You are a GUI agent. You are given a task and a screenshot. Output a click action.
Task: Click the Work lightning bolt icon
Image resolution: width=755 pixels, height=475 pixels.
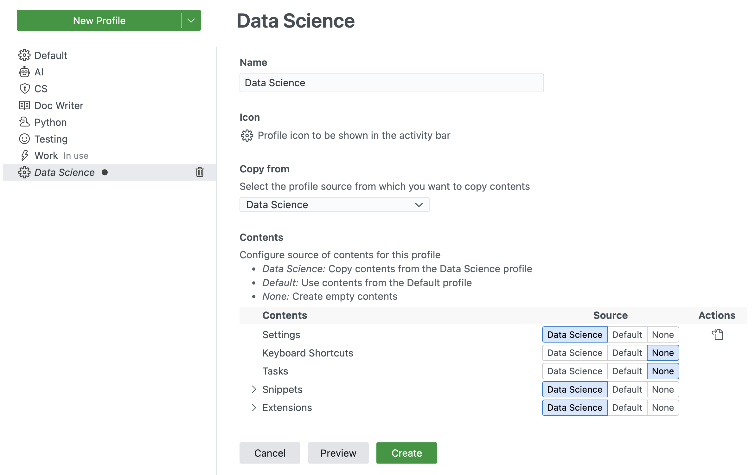(24, 155)
